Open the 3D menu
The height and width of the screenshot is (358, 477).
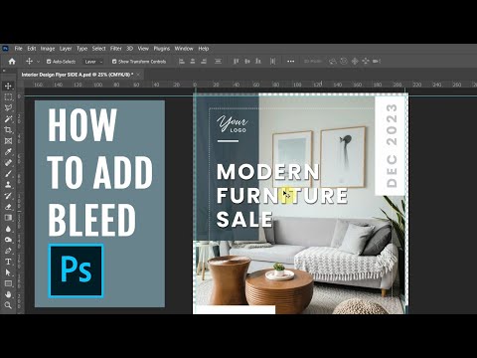[129, 49]
